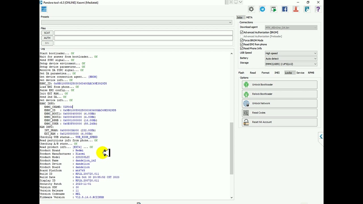Open the Service tab

pos(300,73)
